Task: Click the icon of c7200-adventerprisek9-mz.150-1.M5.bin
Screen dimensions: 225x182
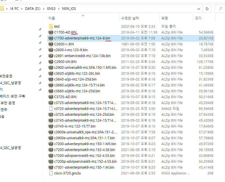Action: pos(51,144)
